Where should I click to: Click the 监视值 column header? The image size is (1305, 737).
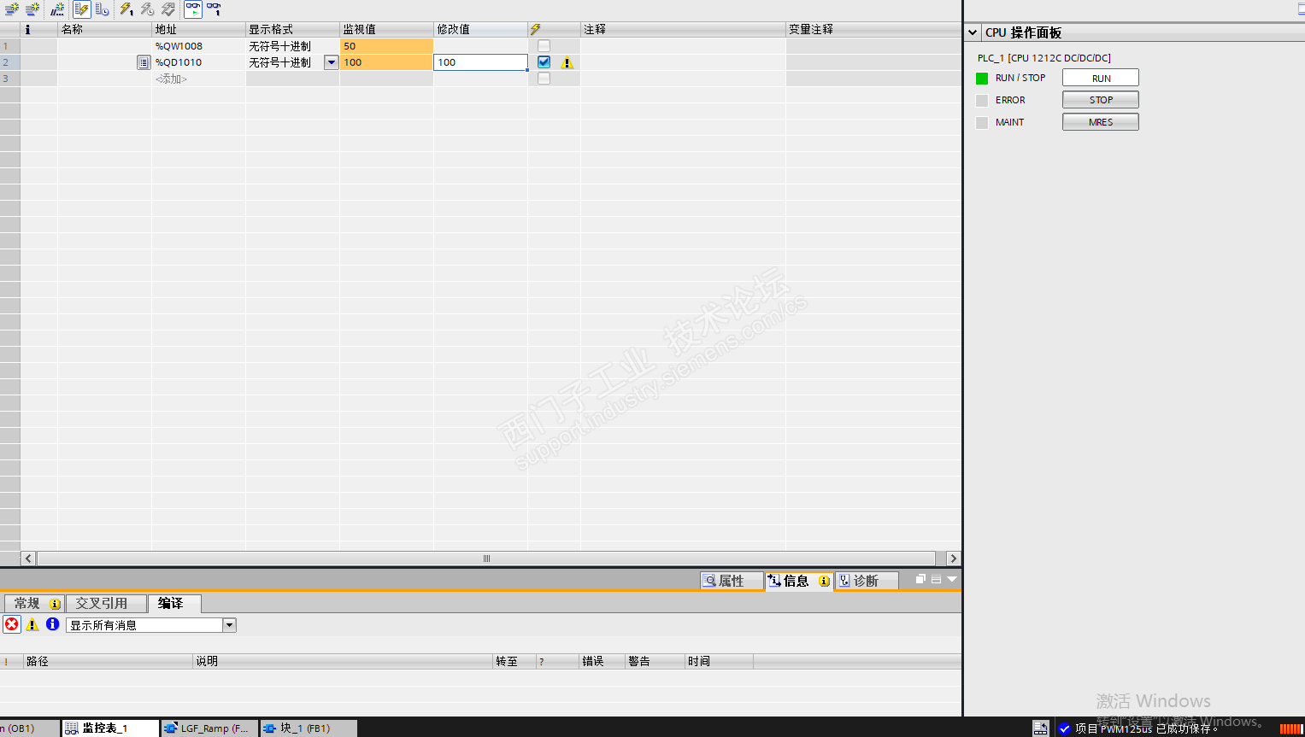click(x=386, y=29)
